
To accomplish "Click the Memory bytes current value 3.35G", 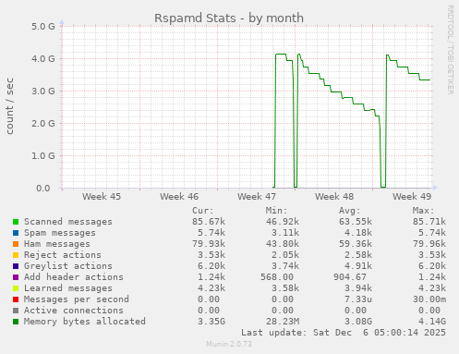I will 211,322.
